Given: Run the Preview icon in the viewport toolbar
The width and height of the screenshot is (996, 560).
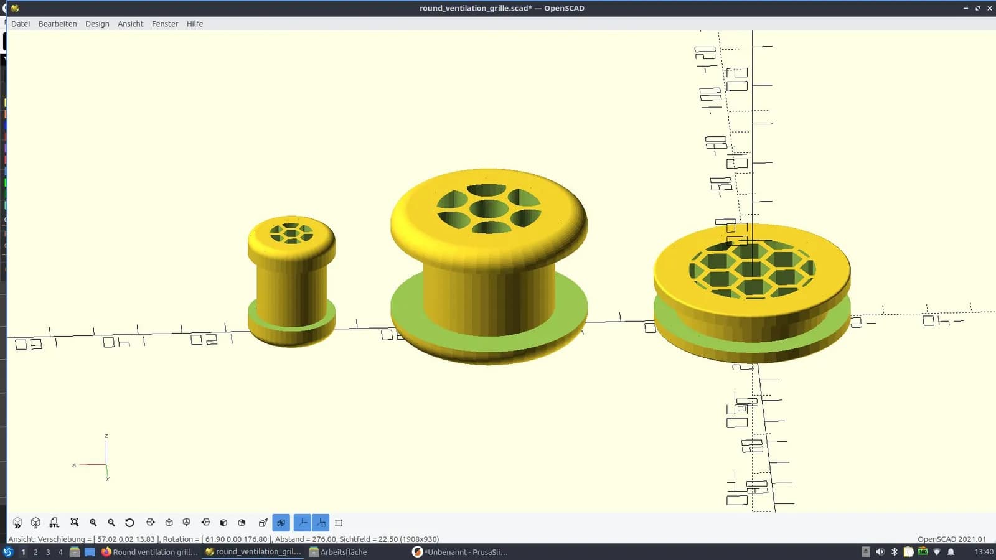Looking at the screenshot, I should (17, 523).
